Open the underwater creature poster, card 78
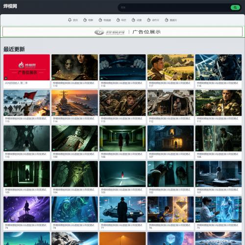The image size is (245, 245). 74,209
